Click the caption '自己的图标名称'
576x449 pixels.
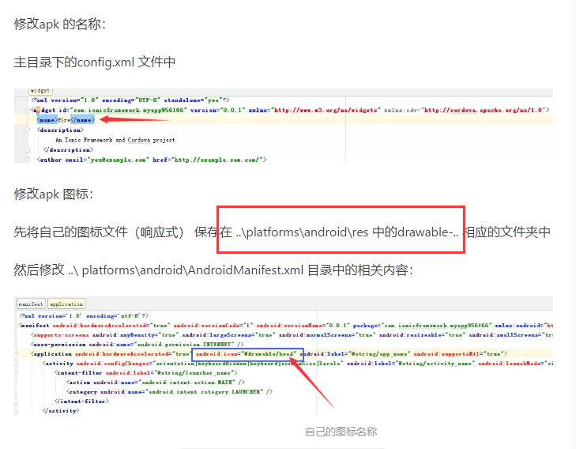click(341, 432)
